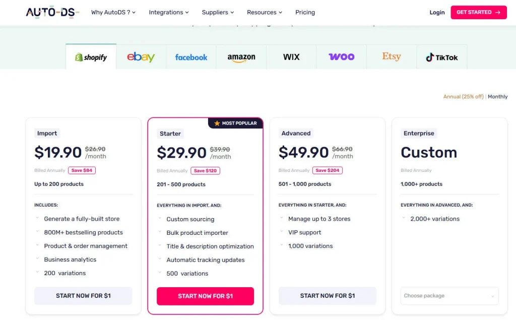Select the Amazon platform tab
Image resolution: width=516 pixels, height=320 pixels.
(x=241, y=57)
